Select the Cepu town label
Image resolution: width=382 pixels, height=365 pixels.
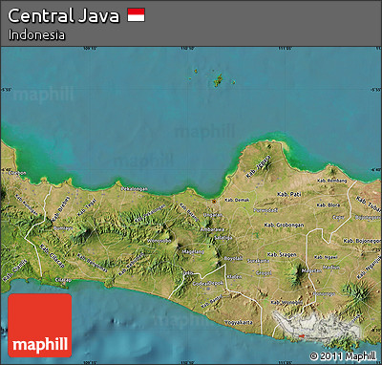click(338, 217)
